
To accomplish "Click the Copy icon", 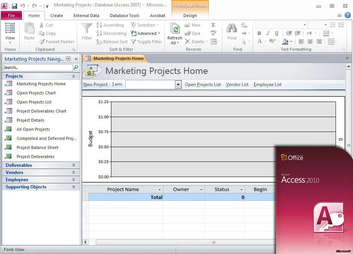I will (x=41, y=33).
